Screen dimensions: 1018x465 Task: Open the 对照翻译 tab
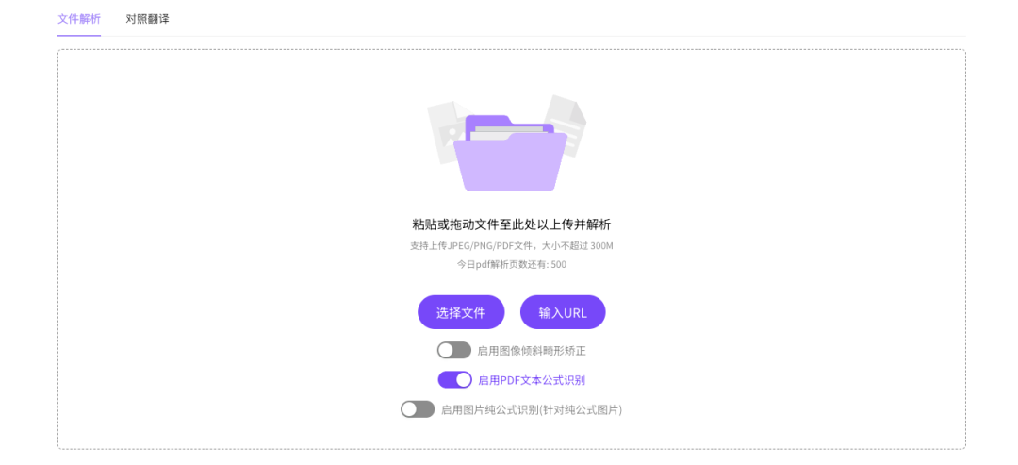click(147, 18)
